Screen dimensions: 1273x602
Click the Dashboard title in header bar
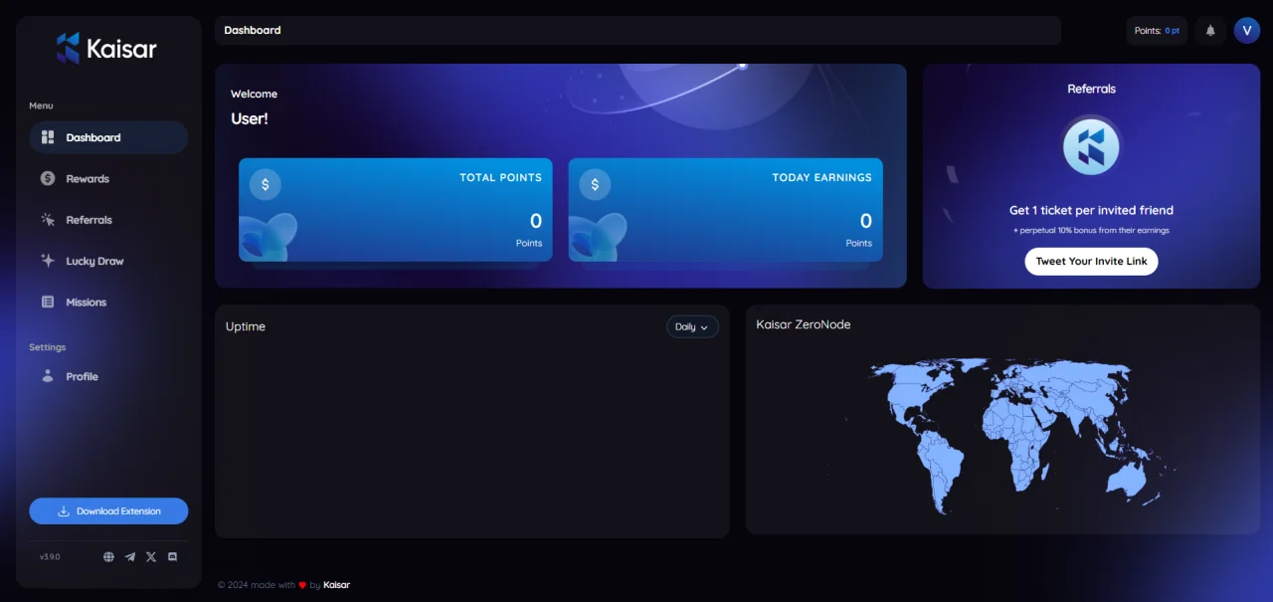pyautogui.click(x=253, y=31)
